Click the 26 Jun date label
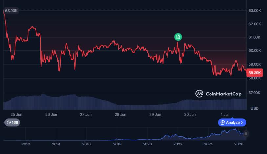This screenshot has width=267, height=154. point(51,115)
